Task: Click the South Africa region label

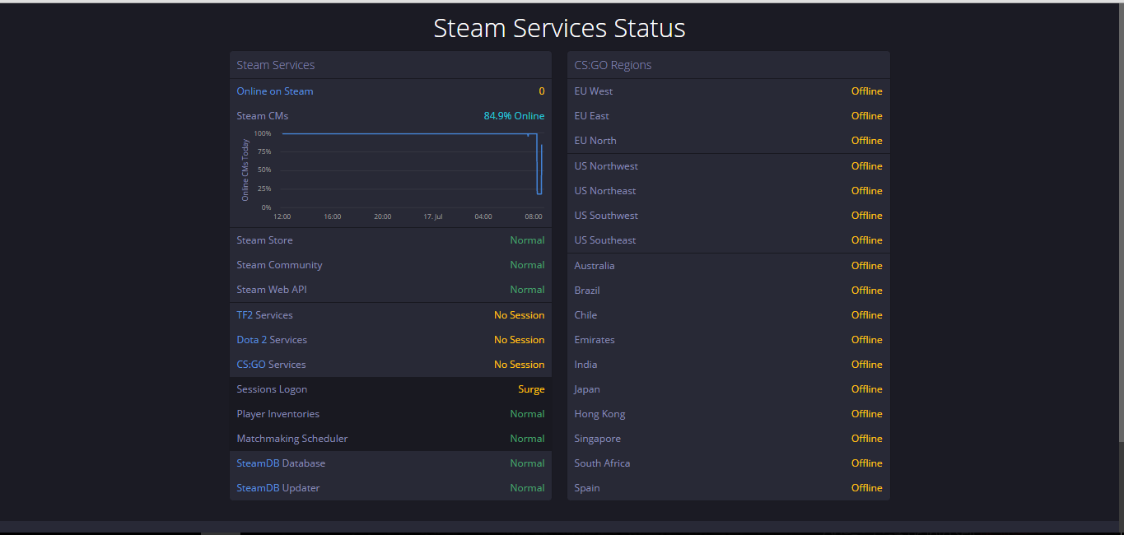Action: (x=602, y=463)
